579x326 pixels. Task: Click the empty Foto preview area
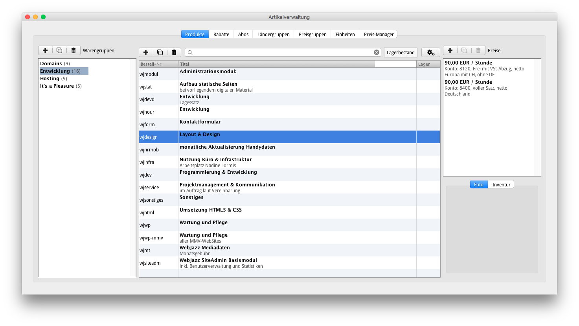492,230
